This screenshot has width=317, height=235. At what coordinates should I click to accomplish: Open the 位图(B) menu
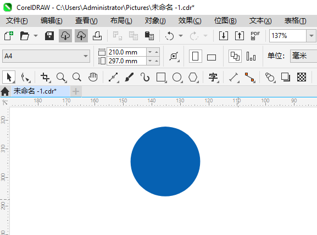[225, 21]
